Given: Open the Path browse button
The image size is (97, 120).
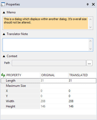Looking at the screenshot, I should click(x=89, y=63).
